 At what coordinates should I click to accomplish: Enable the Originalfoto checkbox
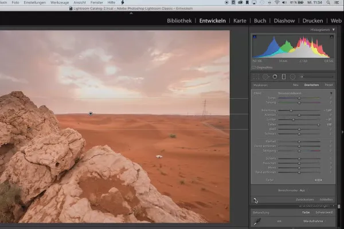click(254, 68)
